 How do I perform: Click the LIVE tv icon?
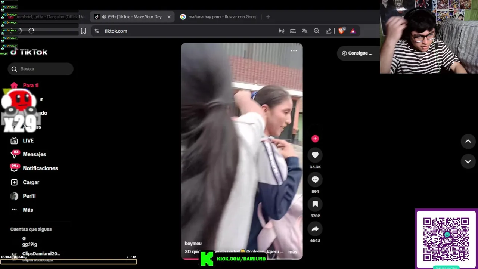(14, 140)
